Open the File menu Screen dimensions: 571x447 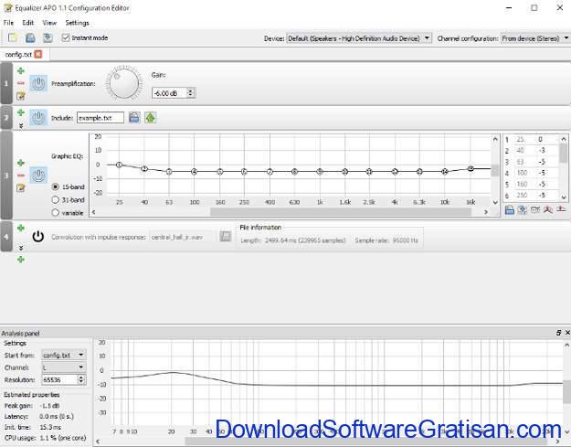(x=8, y=23)
